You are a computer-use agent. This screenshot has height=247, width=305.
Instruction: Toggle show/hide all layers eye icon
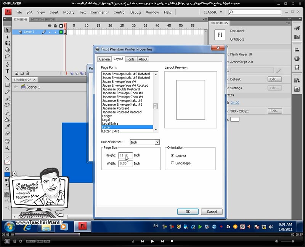click(50, 25)
